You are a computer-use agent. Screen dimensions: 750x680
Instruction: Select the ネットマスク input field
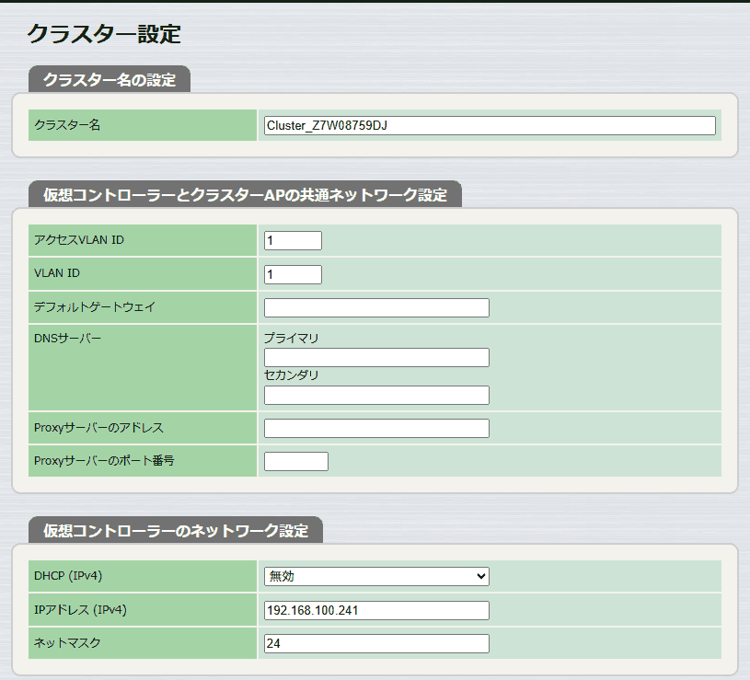pos(376,644)
